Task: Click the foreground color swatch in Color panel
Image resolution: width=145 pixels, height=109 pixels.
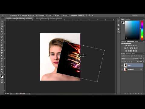Action: (x=122, y=22)
